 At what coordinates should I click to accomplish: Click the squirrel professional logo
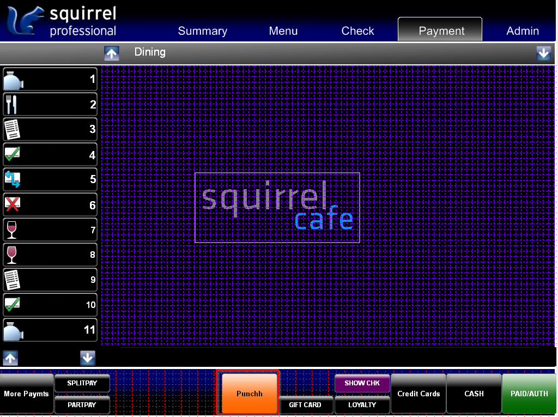62,21
